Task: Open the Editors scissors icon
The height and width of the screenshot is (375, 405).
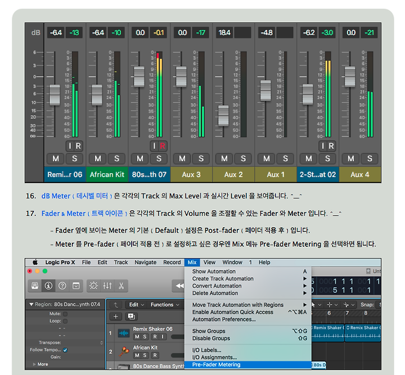Action: [x=121, y=286]
